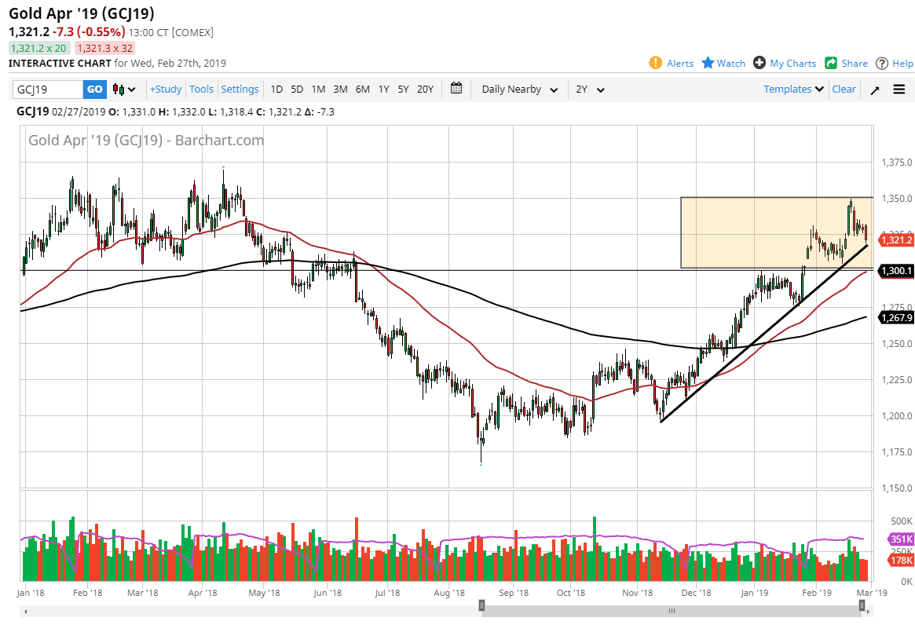915x625 pixels.
Task: Click the Alerts link text
Action: 680,63
